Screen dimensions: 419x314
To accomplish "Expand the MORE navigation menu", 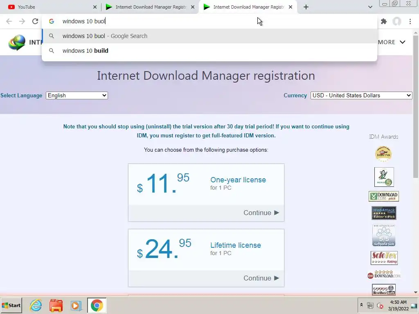I will click(392, 42).
